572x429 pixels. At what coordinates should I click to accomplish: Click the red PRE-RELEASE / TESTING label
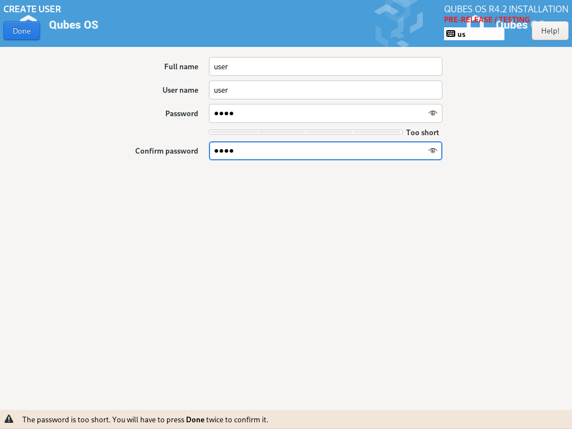click(x=487, y=20)
